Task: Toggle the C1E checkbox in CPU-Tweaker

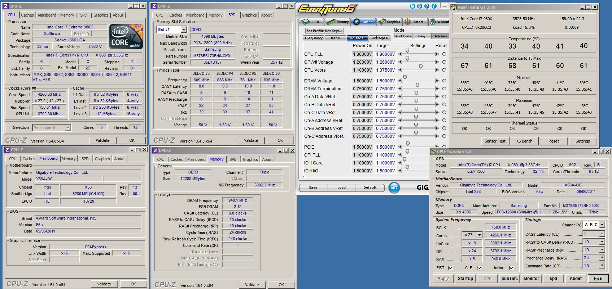Action: pos(480,268)
